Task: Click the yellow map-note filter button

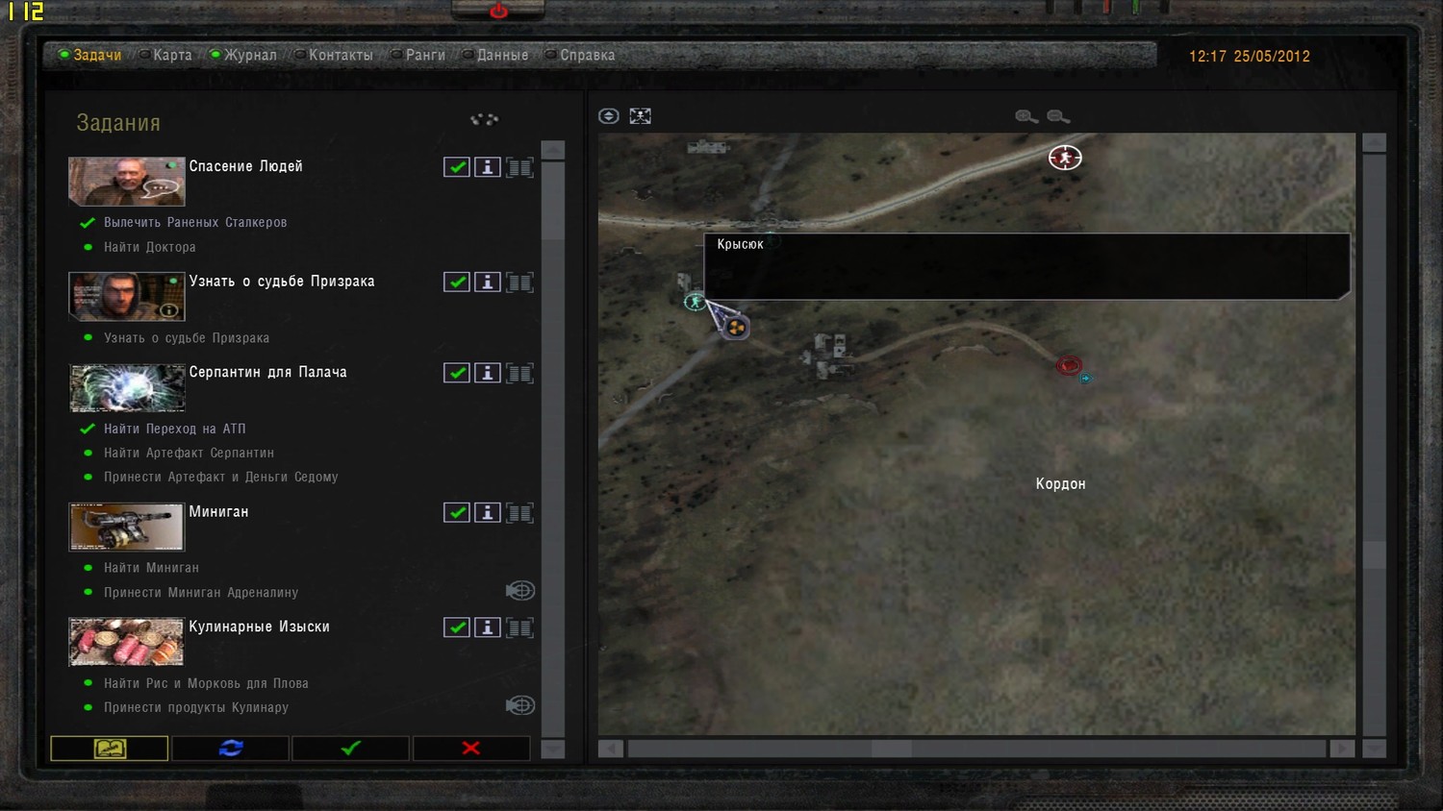Action: pyautogui.click(x=110, y=749)
